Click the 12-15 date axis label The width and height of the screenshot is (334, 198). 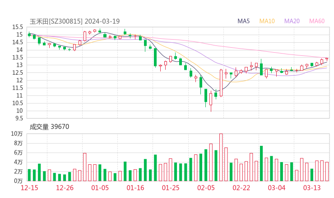pyautogui.click(x=29, y=188)
